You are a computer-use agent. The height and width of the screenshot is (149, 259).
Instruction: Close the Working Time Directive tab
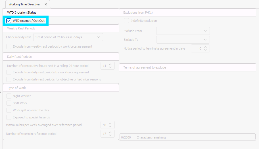pyautogui.click(x=46, y=5)
